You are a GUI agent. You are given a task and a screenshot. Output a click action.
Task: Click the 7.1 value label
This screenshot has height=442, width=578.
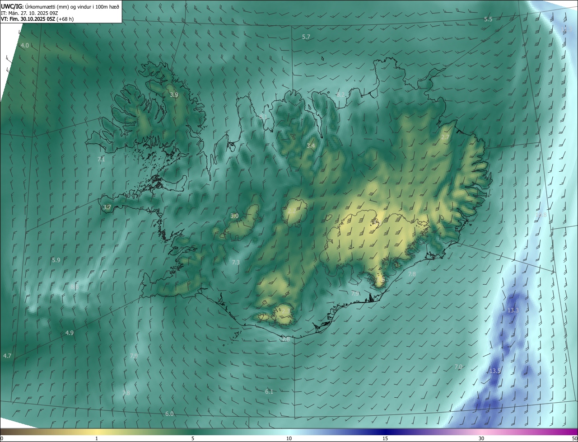pyautogui.click(x=101, y=160)
